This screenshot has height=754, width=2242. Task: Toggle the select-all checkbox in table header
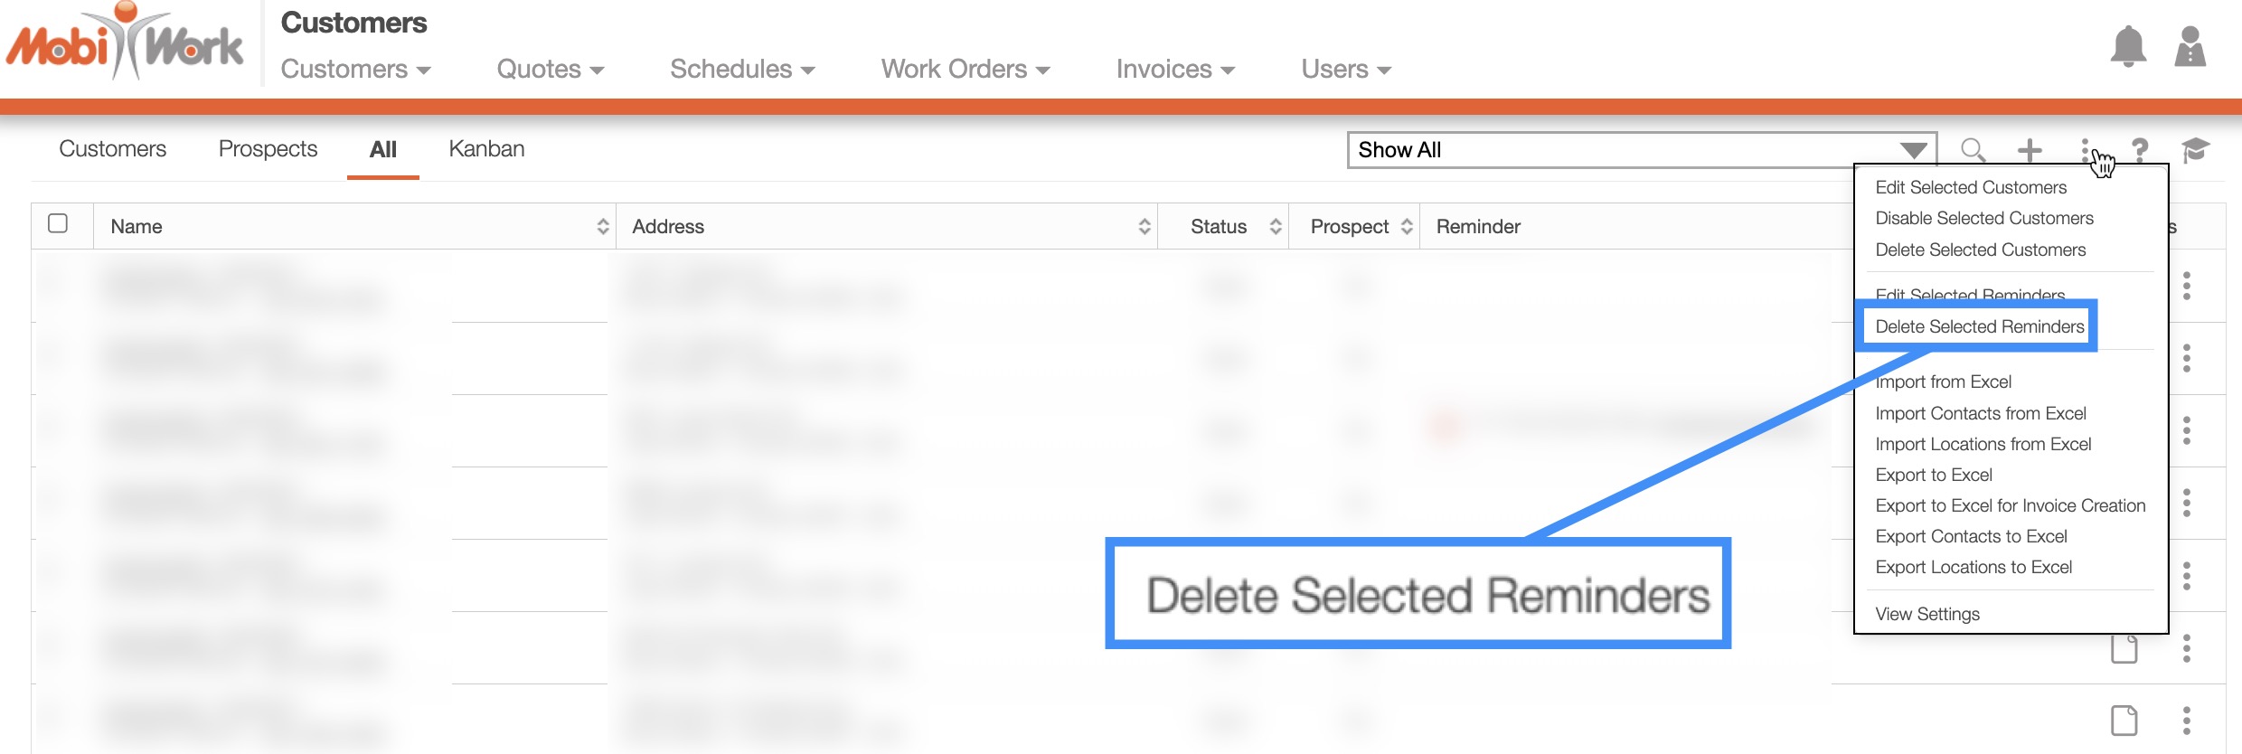coord(58,223)
